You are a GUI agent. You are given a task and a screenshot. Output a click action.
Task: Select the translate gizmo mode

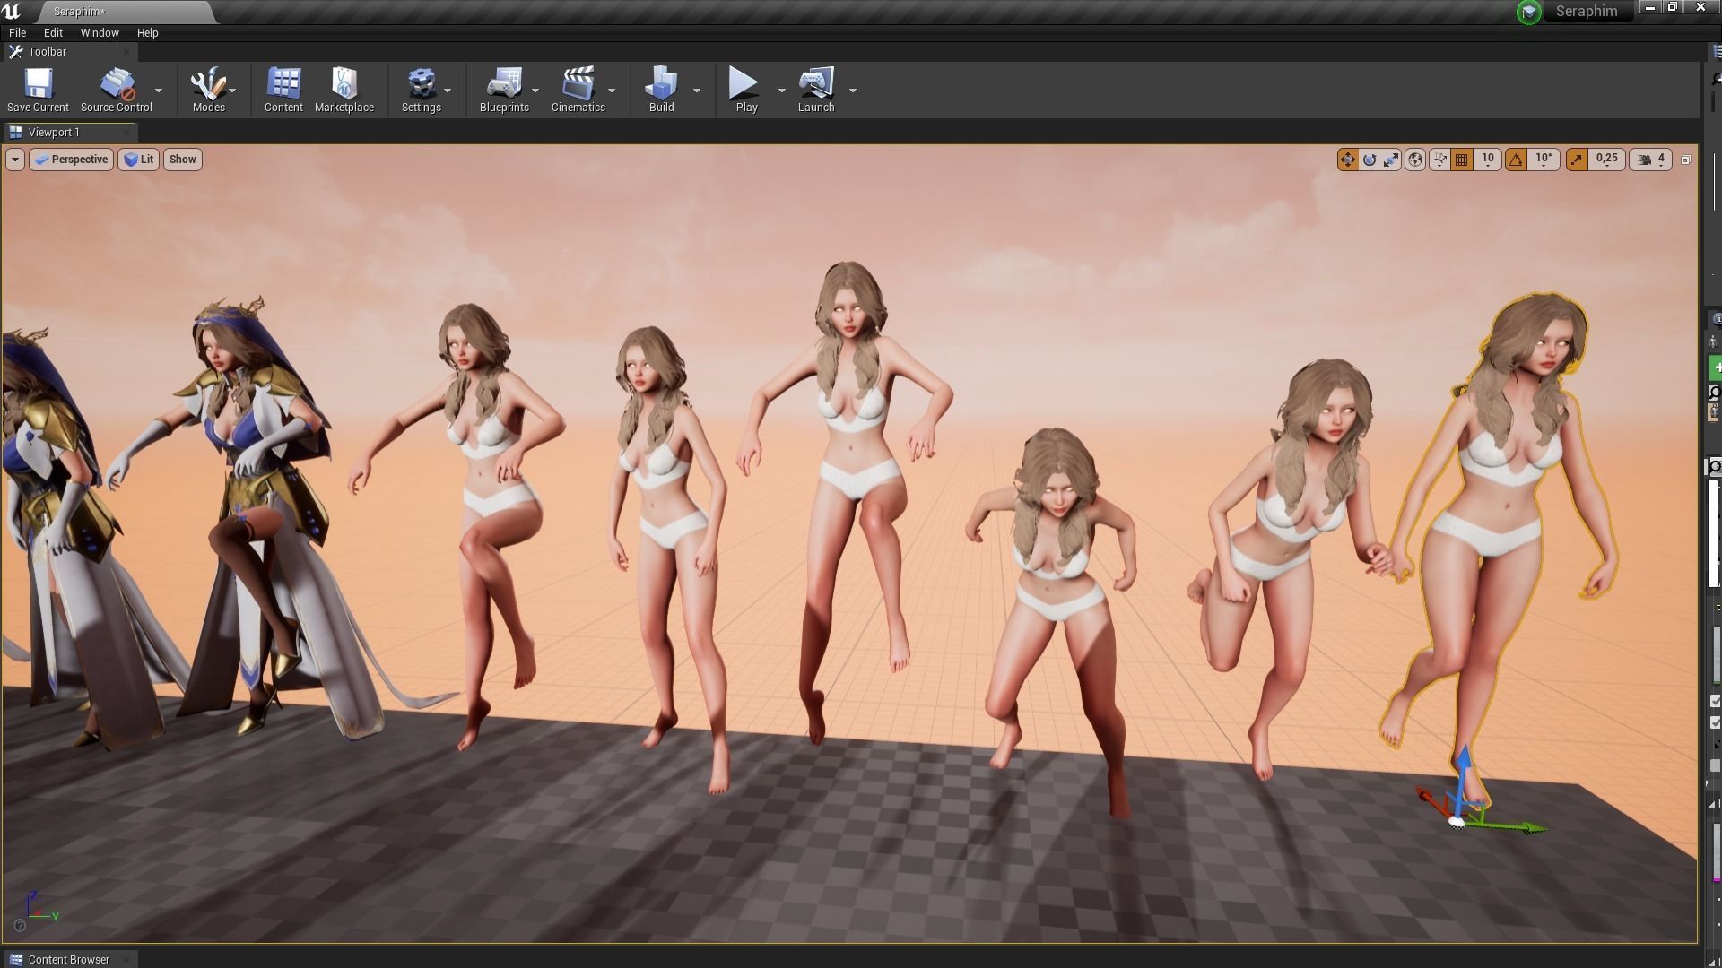[1347, 160]
